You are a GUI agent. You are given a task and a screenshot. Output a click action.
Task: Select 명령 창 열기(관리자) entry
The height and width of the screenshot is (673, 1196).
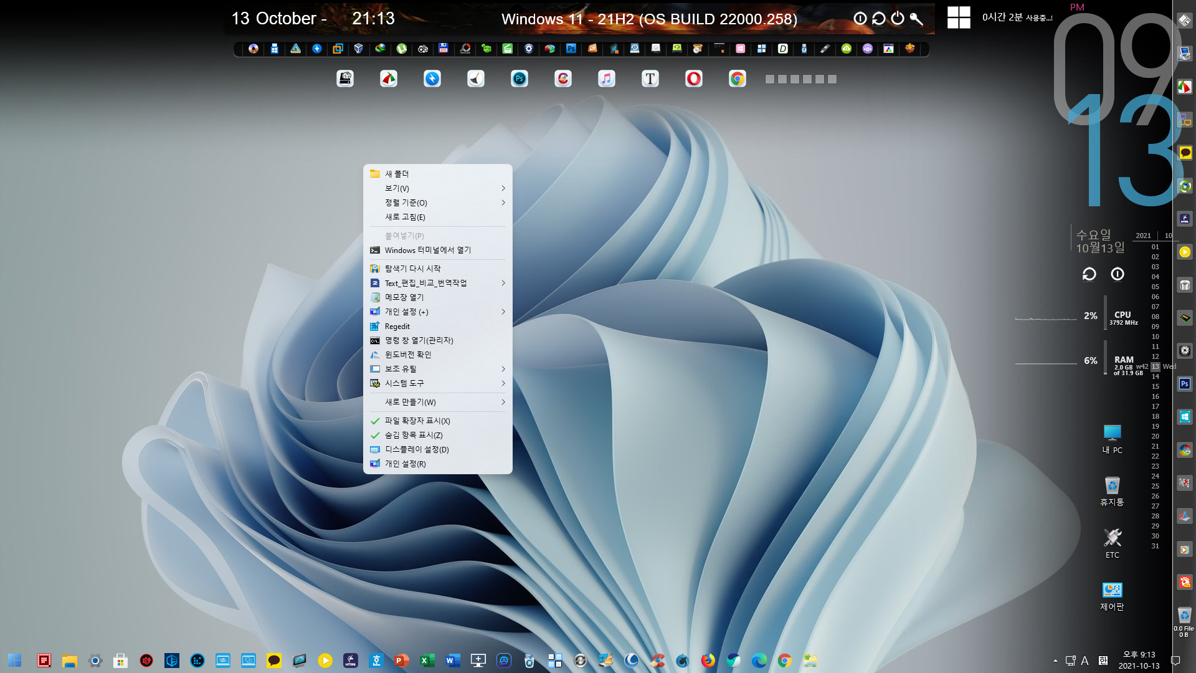pyautogui.click(x=438, y=340)
